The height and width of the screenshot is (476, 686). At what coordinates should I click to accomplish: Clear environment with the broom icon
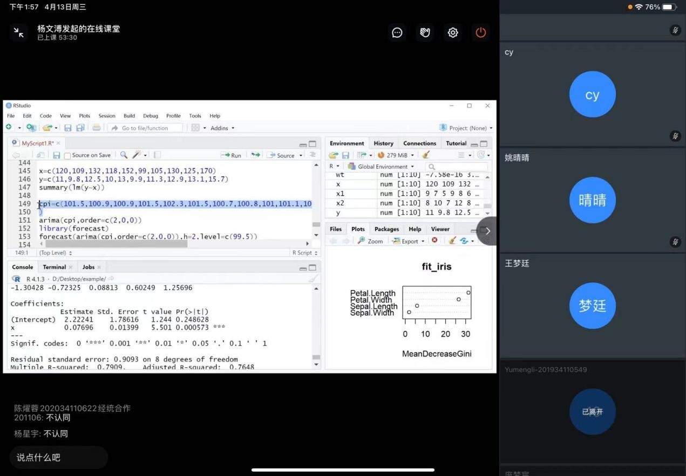426,155
